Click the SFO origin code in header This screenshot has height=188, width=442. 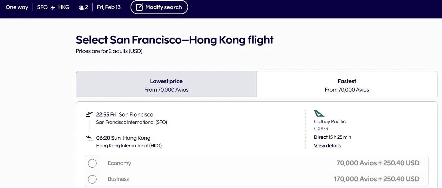[x=42, y=7]
